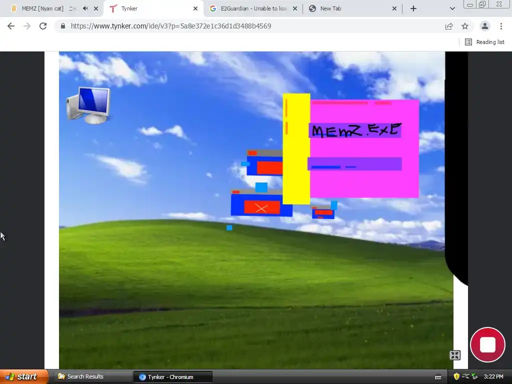Screen dimensions: 512x384
Task: Open a new browser tab with plus
Action: coord(413,8)
